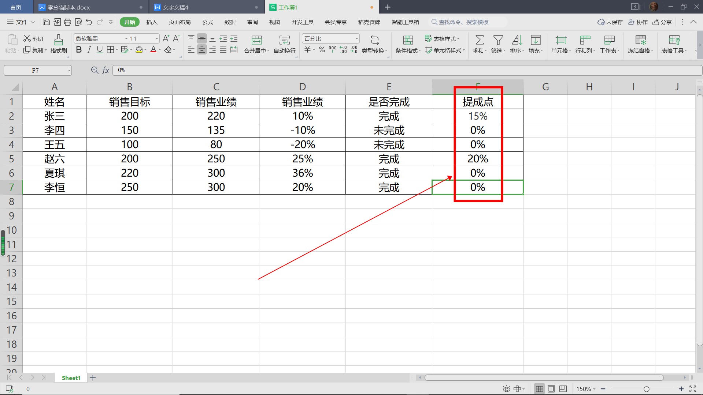The width and height of the screenshot is (703, 395).
Task: Open the number format dropdown (百分比)
Action: click(356, 39)
